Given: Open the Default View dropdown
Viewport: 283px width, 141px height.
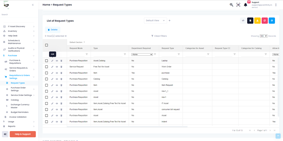Looking at the screenshot, I should (155, 20).
